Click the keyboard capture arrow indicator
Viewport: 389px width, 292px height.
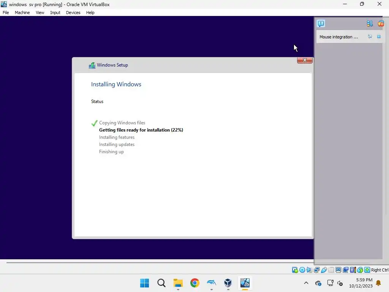click(367, 270)
